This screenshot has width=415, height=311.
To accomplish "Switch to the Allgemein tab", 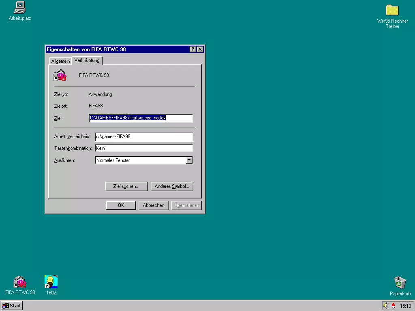I will [61, 61].
